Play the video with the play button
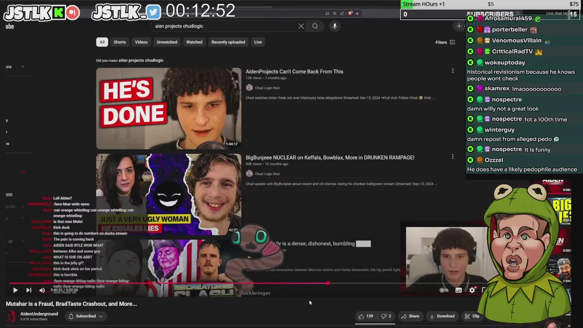The width and height of the screenshot is (583, 328). pos(15,290)
